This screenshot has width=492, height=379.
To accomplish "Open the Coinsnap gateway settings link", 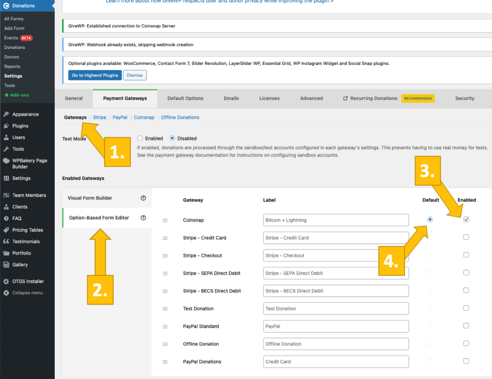I will point(144,118).
